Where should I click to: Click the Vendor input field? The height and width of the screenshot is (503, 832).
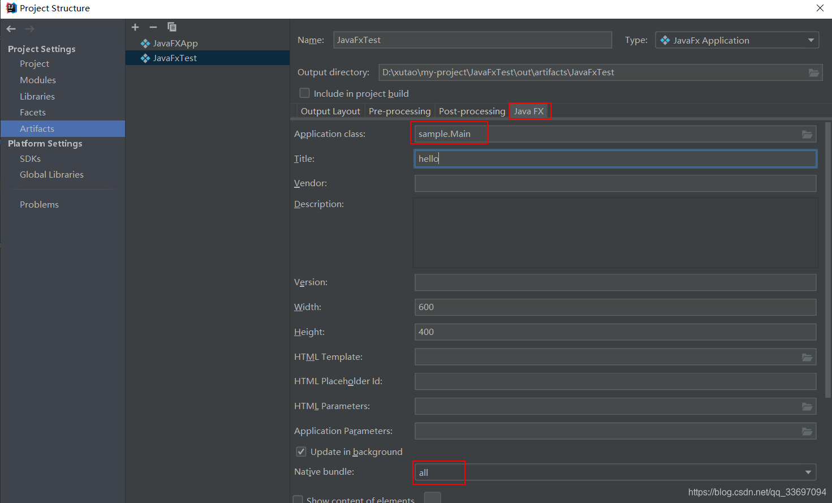pos(615,183)
